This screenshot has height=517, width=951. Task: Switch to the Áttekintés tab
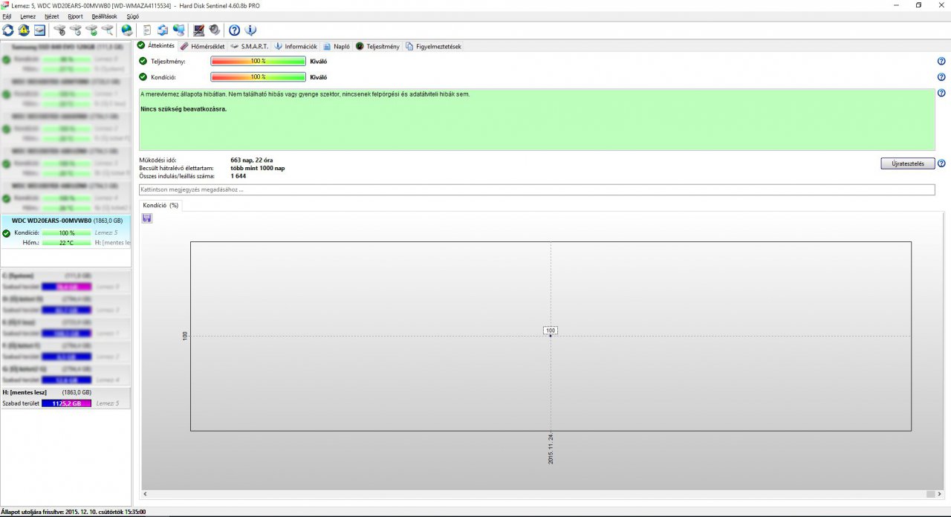(156, 46)
